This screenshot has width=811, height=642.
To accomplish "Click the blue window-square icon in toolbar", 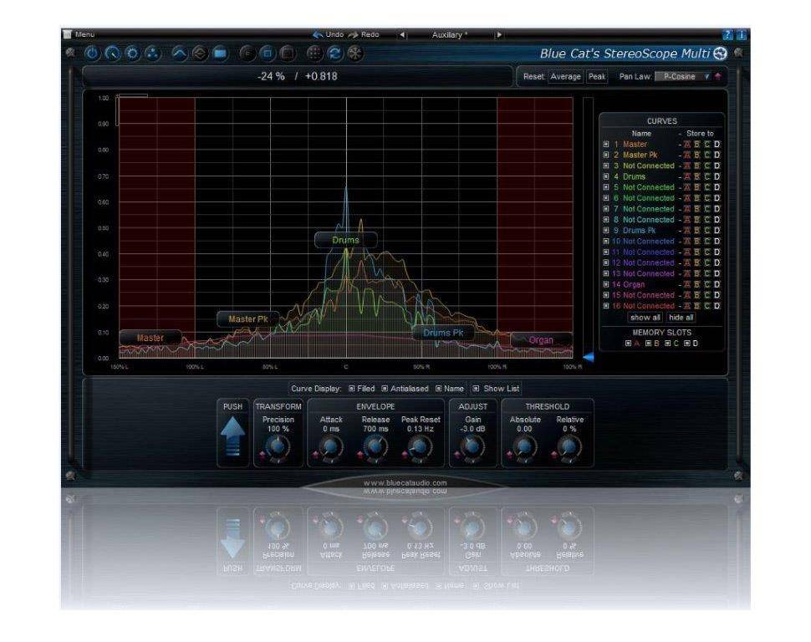I will click(268, 53).
